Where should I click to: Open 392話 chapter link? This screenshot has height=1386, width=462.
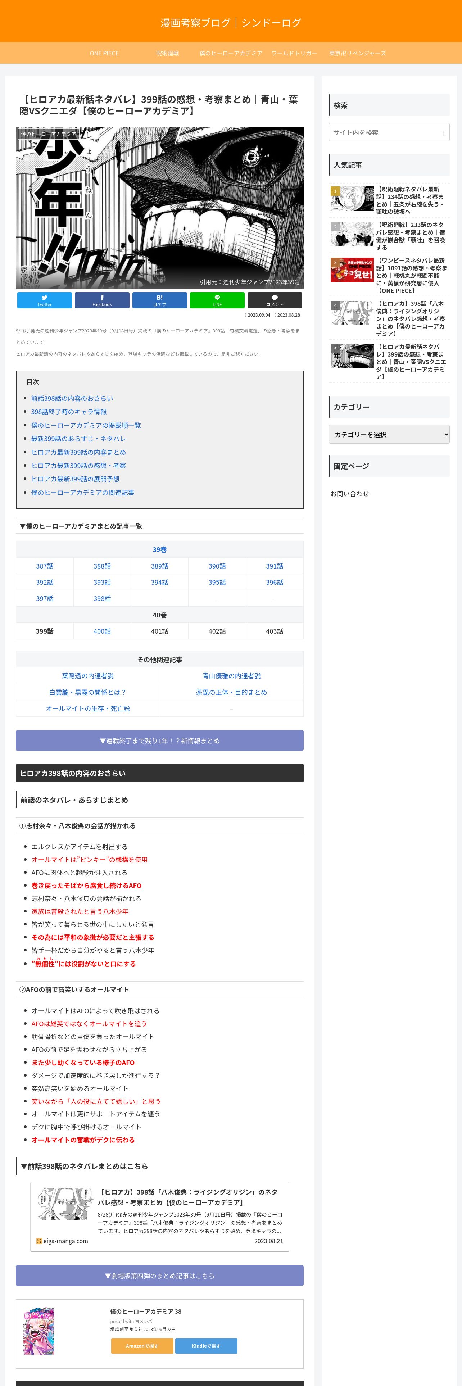click(x=45, y=582)
